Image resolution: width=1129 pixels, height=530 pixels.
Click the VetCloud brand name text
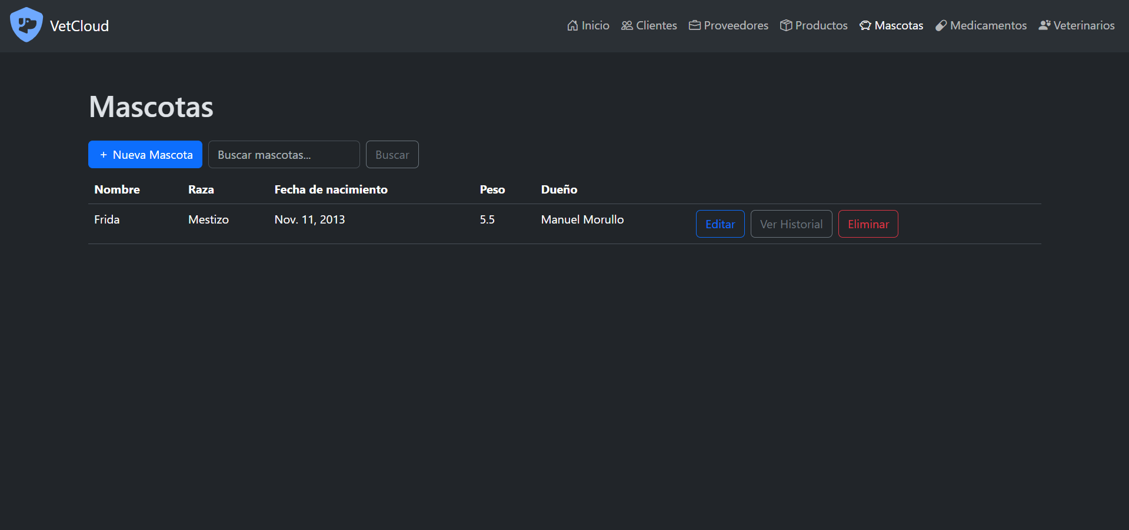click(x=79, y=26)
